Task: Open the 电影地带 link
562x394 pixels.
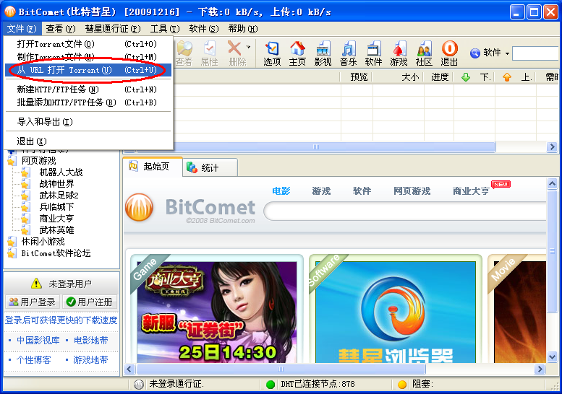Action: click(90, 341)
